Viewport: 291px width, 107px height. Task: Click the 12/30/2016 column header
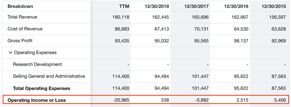click(x=236, y=6)
